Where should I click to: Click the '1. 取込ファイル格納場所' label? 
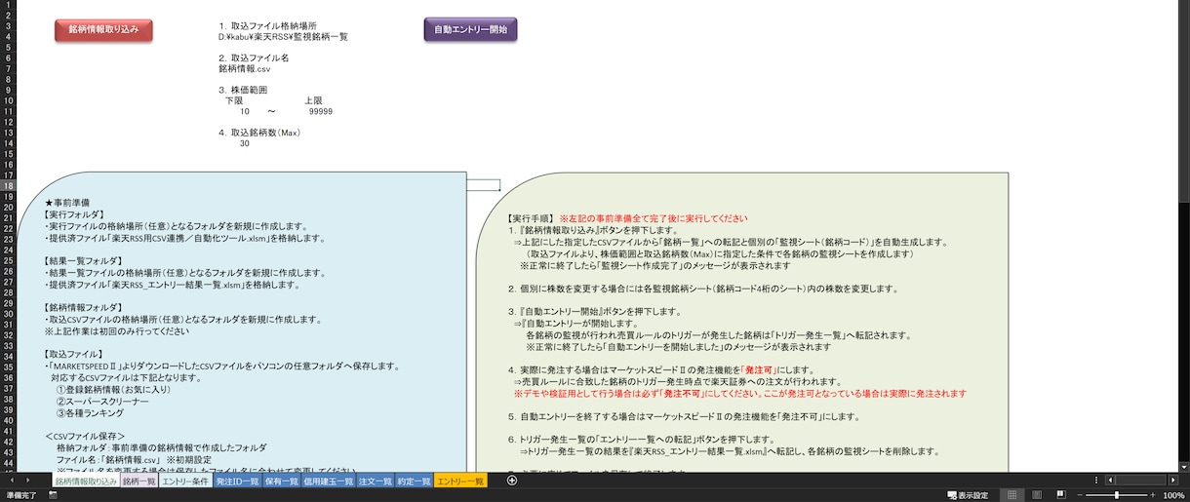point(267,25)
